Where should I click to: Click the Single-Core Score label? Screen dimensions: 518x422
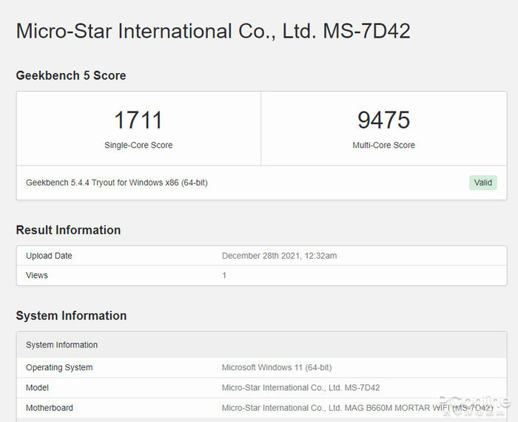138,146
